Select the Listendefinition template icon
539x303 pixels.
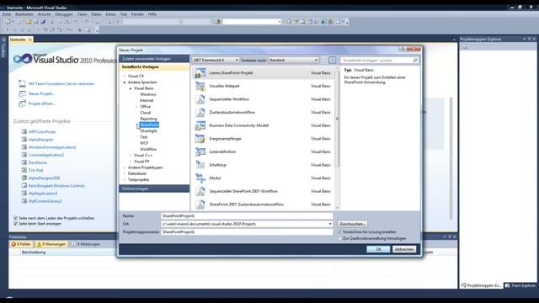pyautogui.click(x=200, y=151)
